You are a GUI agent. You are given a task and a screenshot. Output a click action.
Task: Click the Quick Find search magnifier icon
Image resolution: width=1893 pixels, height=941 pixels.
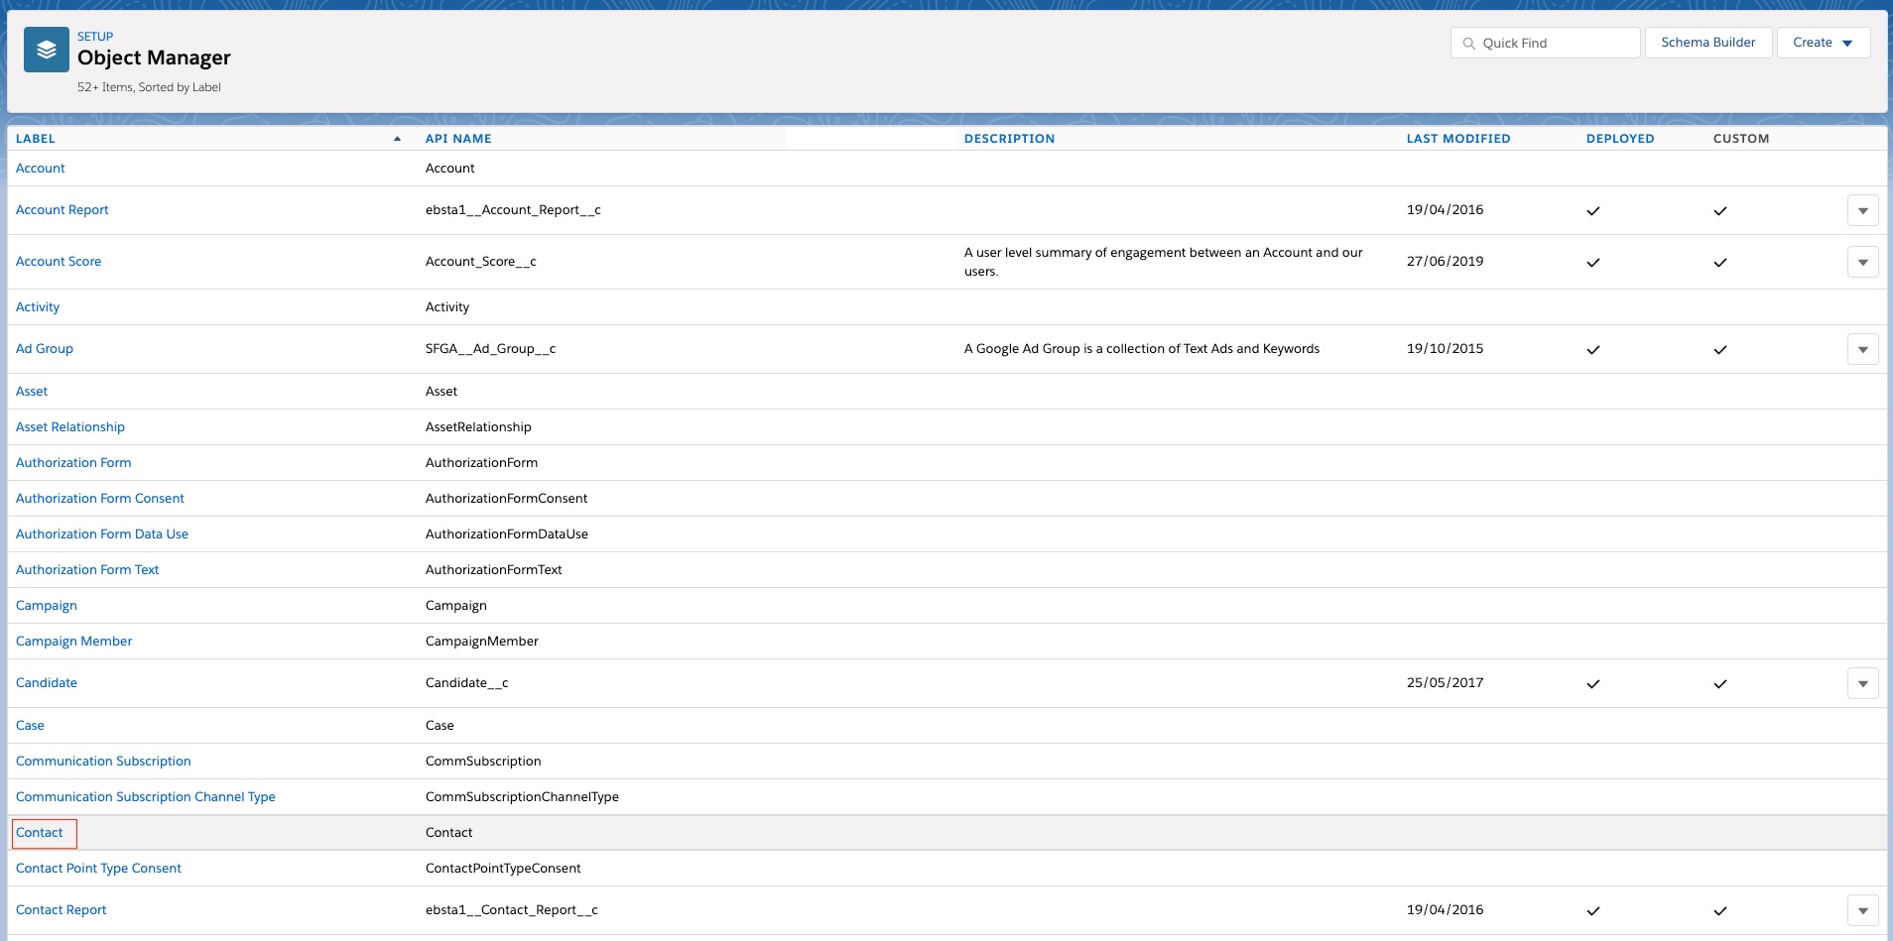coord(1469,44)
